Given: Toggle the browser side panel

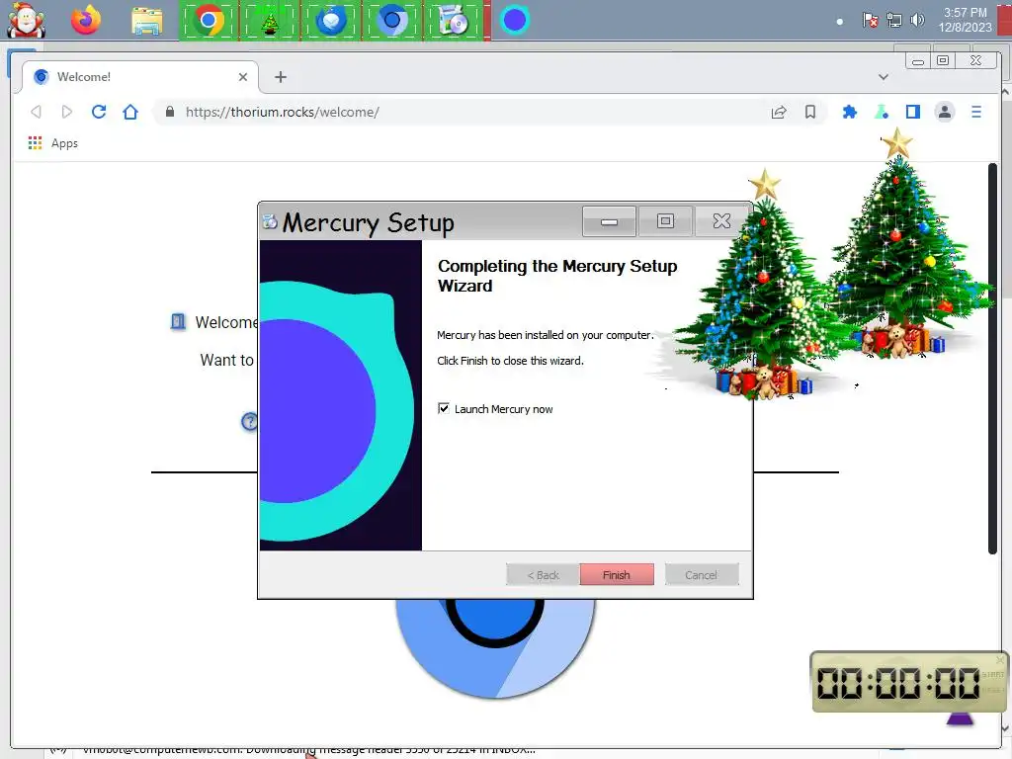Looking at the screenshot, I should click(x=912, y=112).
